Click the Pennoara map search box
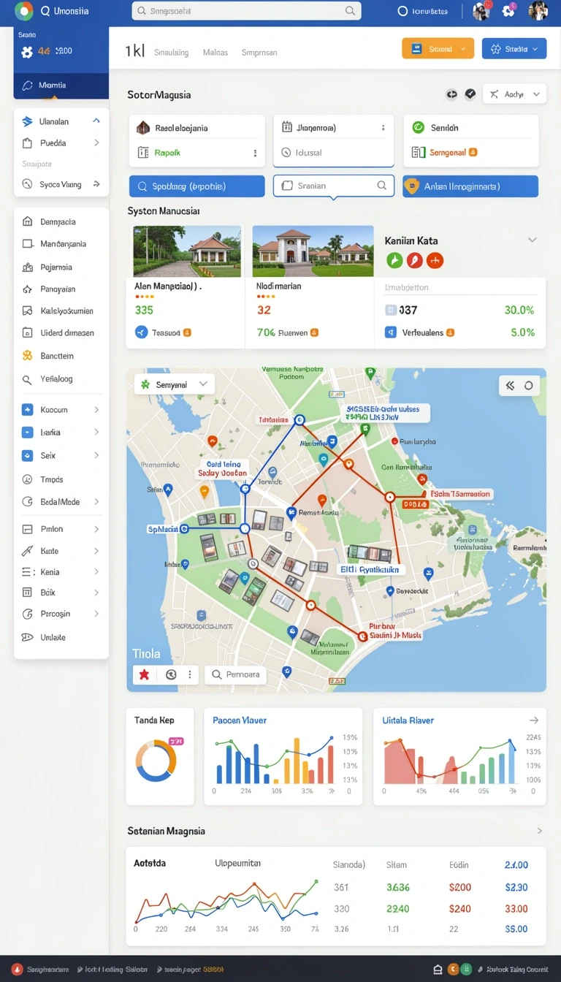Viewport: 561px width, 982px height. [x=235, y=675]
